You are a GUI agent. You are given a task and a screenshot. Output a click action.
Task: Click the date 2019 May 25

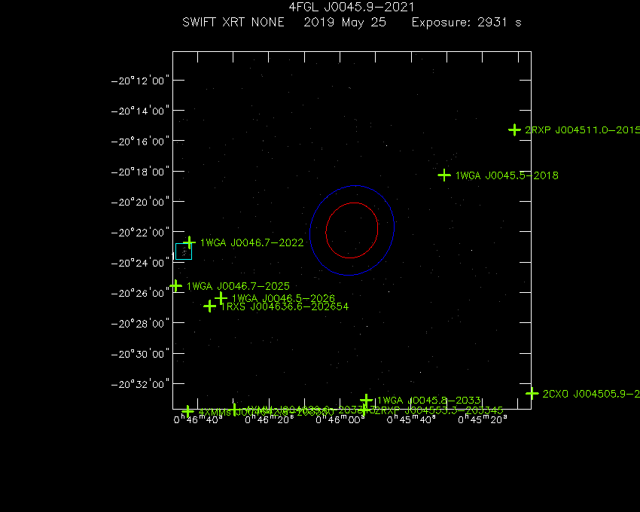pos(345,23)
